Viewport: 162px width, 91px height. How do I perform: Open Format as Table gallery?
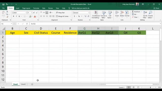104,15
